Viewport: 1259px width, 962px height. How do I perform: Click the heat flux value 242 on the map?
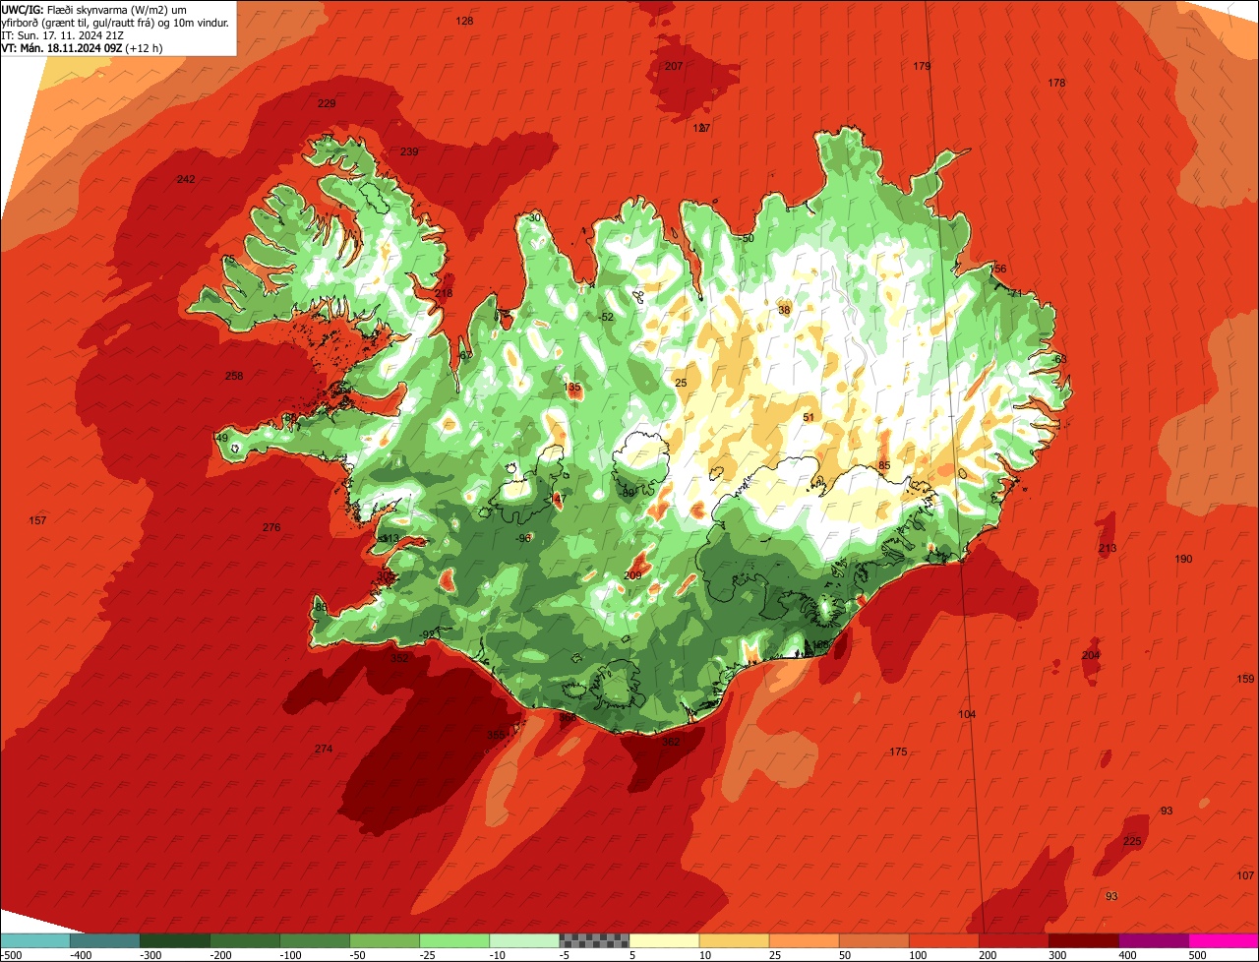pyautogui.click(x=186, y=179)
